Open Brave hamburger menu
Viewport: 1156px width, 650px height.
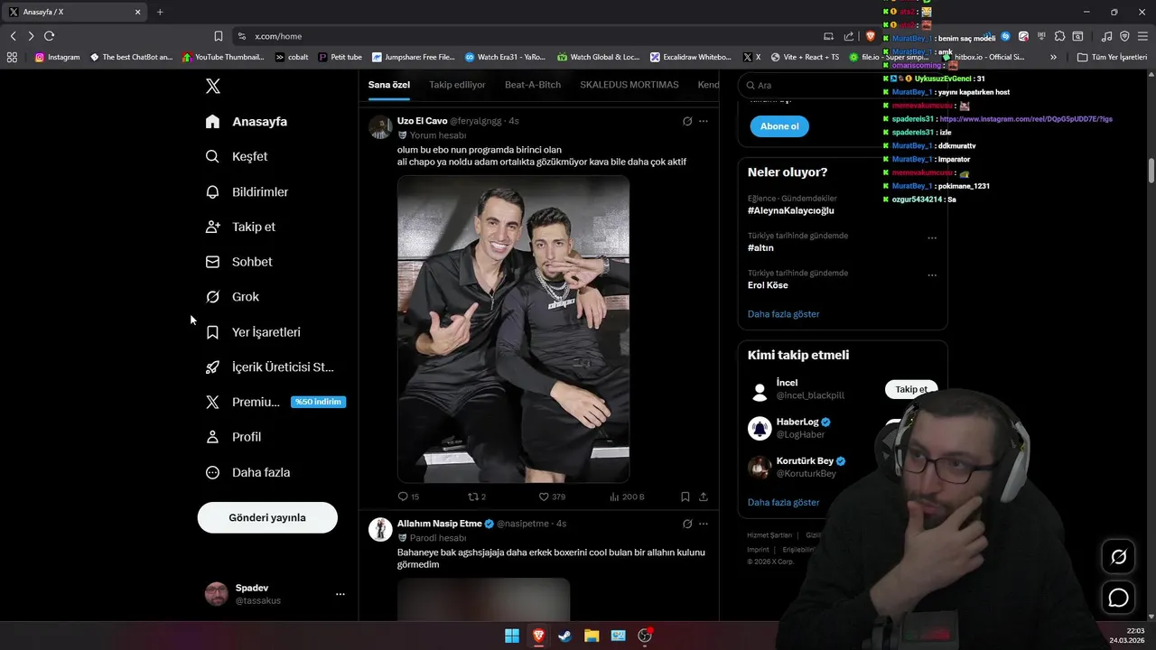tap(1142, 36)
